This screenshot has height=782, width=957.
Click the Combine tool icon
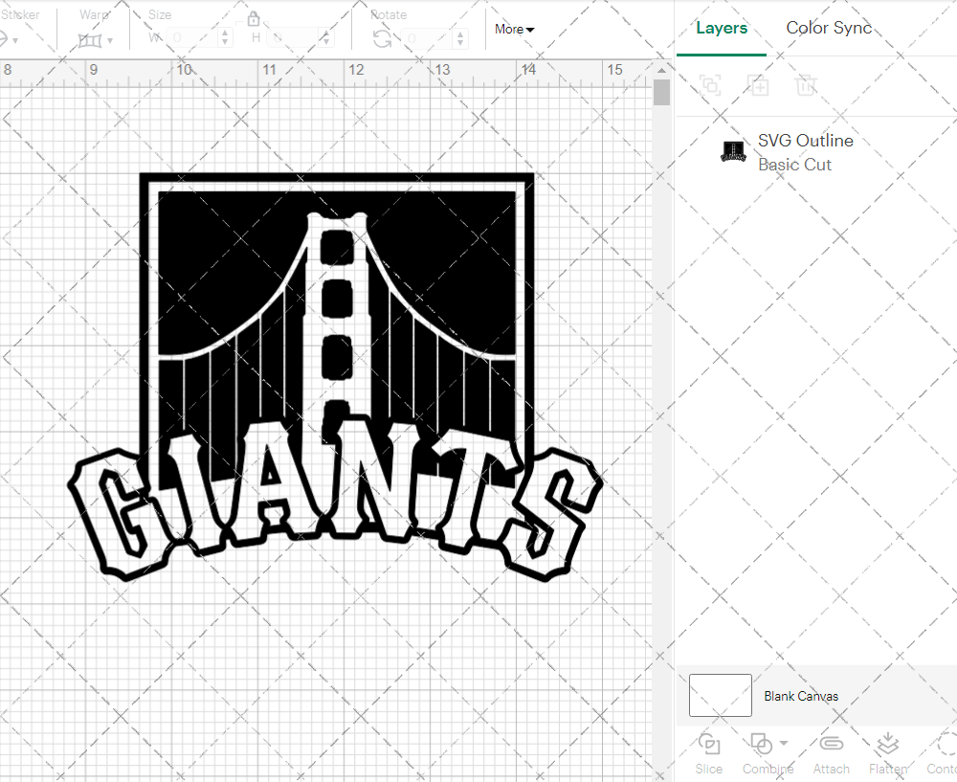point(761,744)
